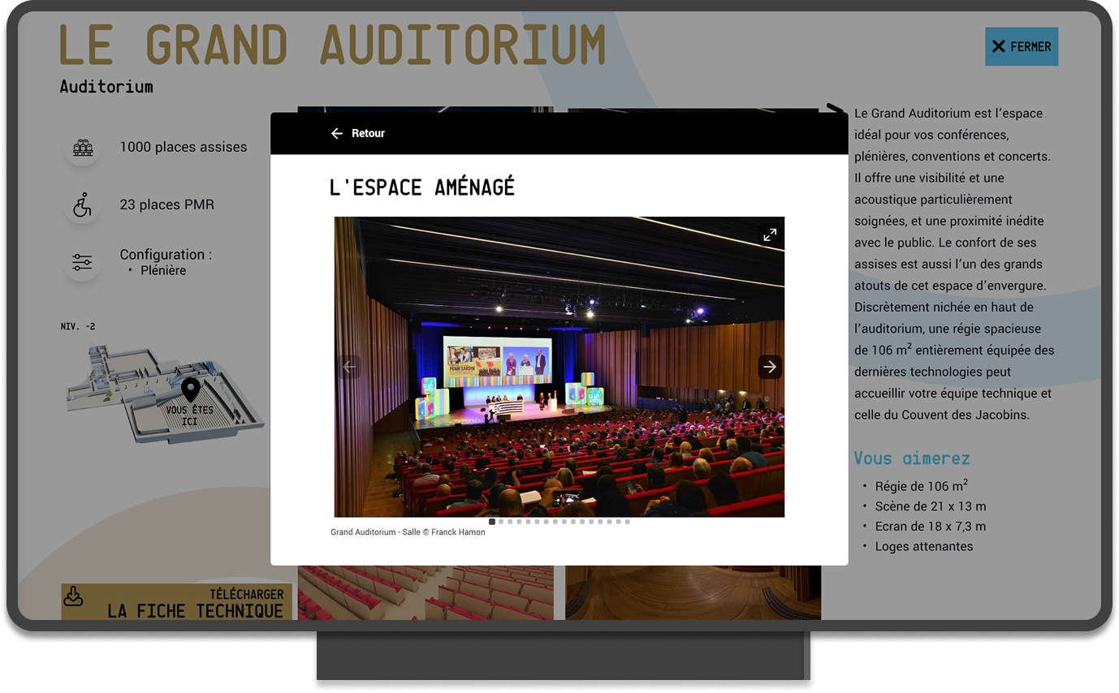This screenshot has width=1119, height=693.
Task: Click the VOUS ÊTES ICI map pin
Action: [190, 390]
